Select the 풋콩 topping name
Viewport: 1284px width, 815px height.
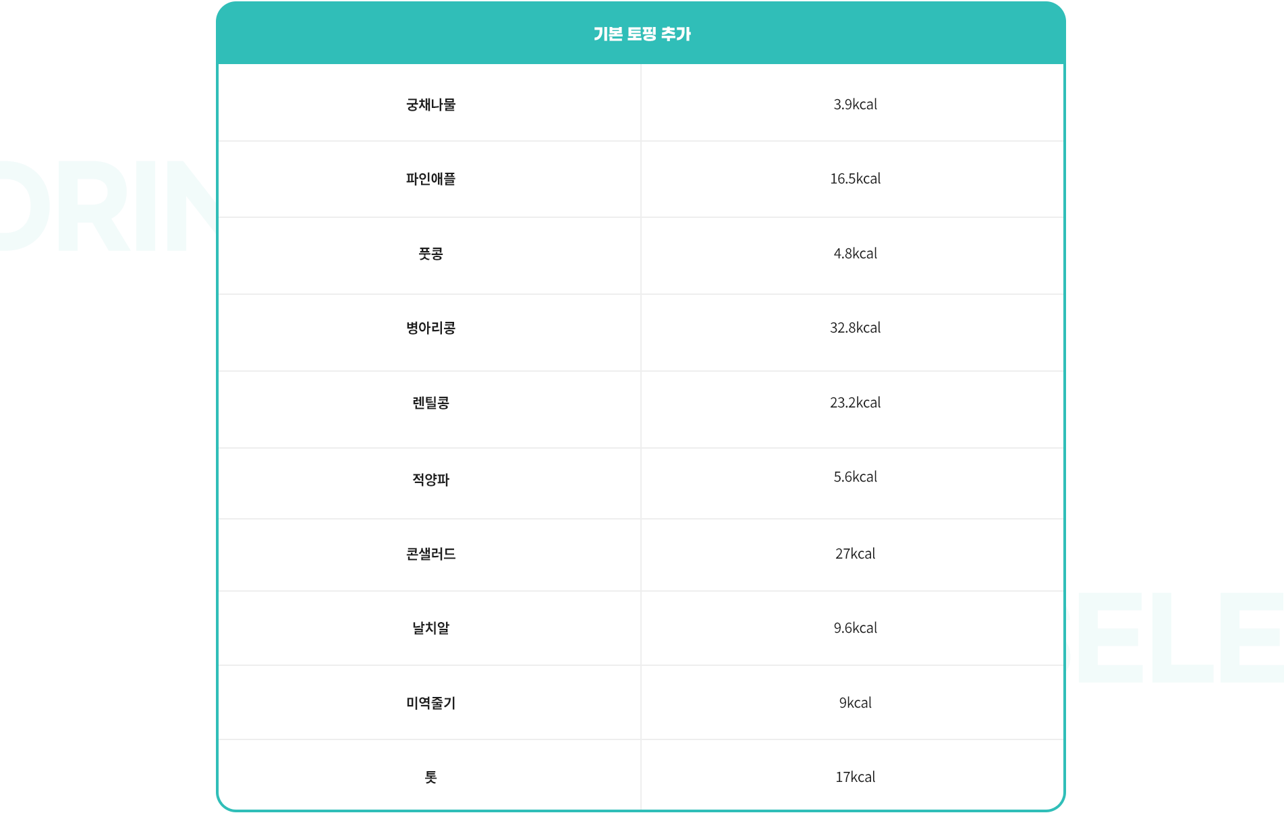pos(430,254)
